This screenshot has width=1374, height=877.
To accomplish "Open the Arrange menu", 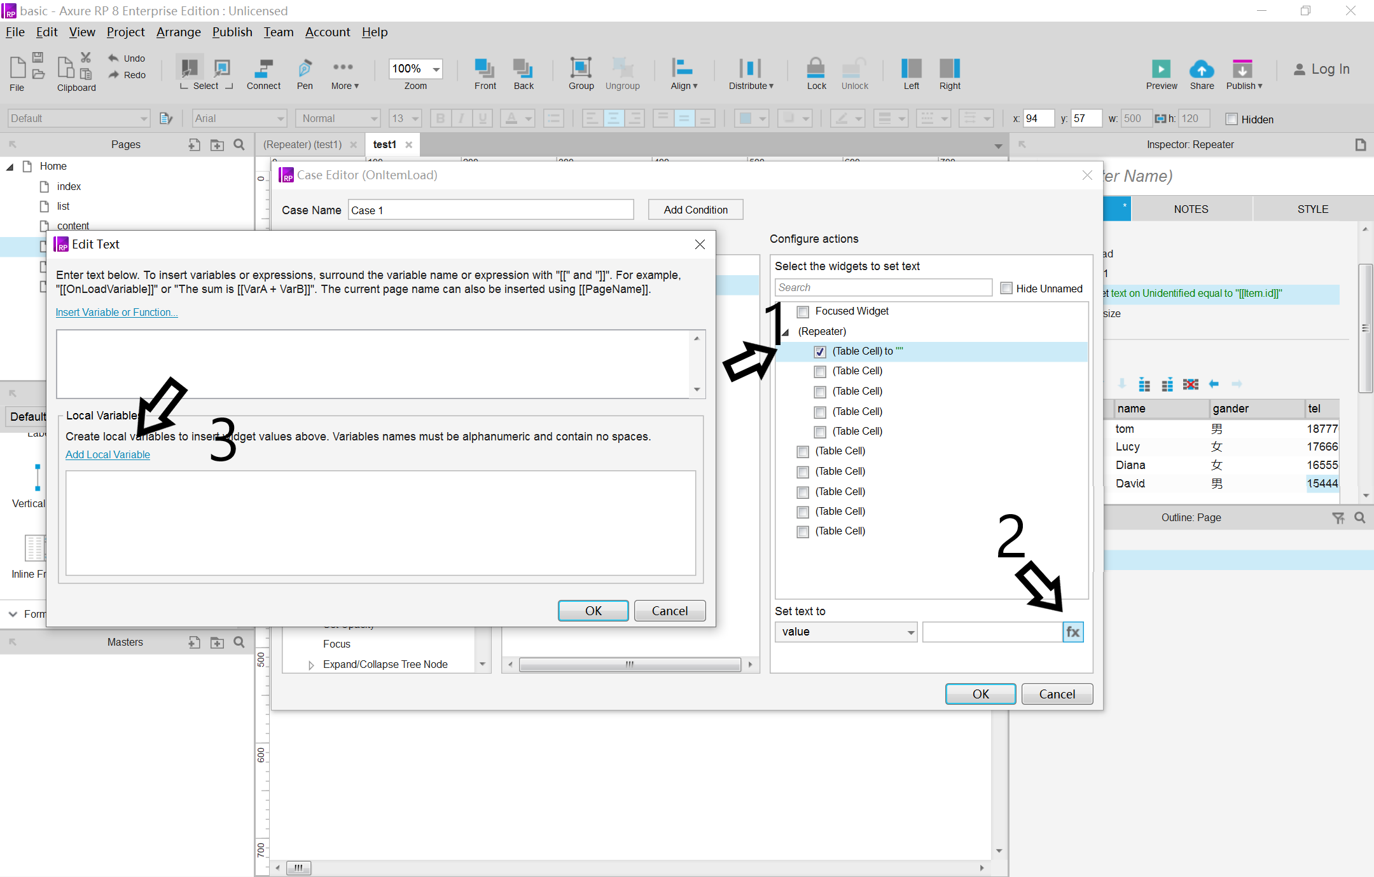I will [178, 32].
